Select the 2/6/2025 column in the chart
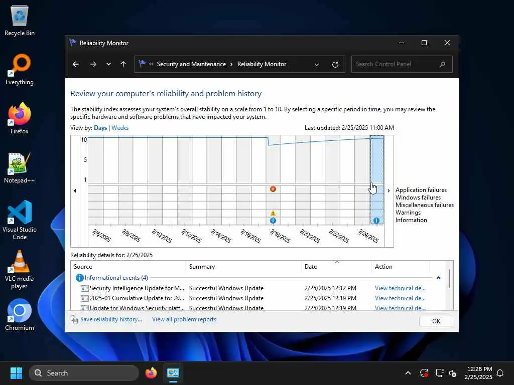 (x=96, y=180)
